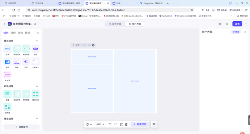Click the wrench tool icon in the bottom toolbar
The width and height of the screenshot is (250, 134).
[154, 124]
